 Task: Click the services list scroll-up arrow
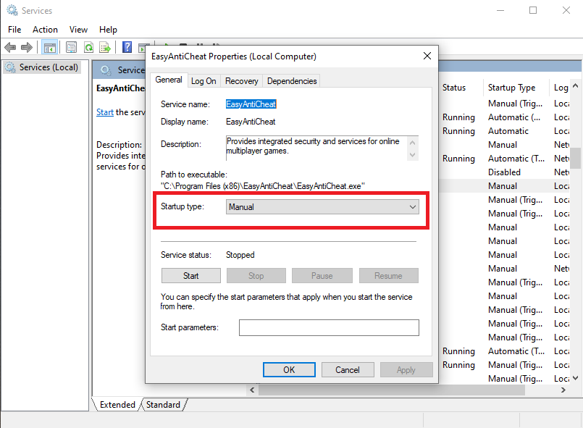[x=576, y=86]
